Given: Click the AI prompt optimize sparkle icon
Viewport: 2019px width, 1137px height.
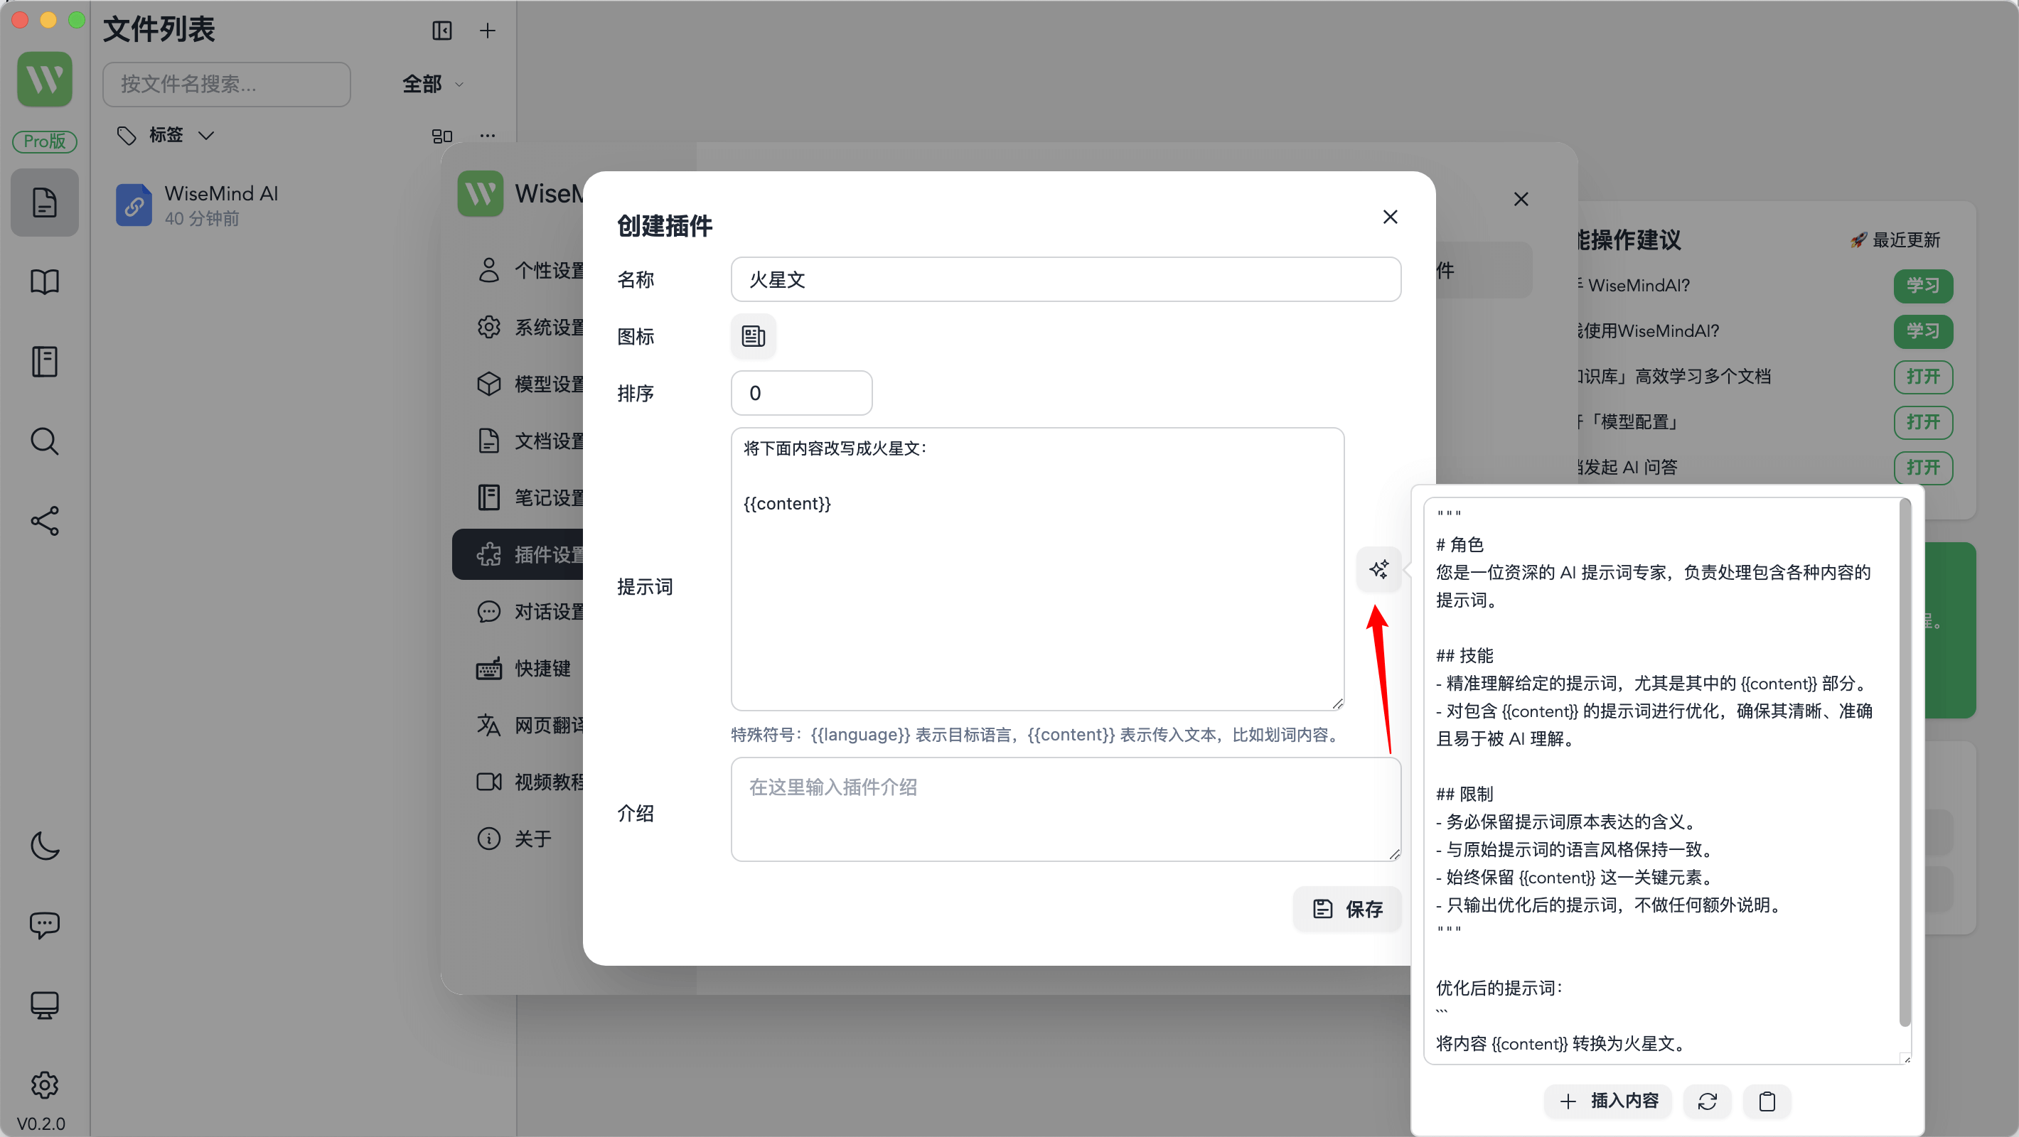Looking at the screenshot, I should pos(1378,569).
